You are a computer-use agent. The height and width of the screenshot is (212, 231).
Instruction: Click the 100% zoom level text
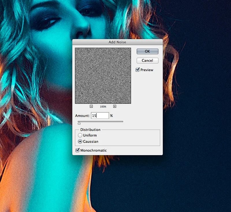(103, 106)
